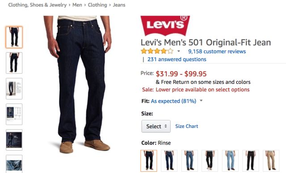Go to Clothing, Shoes & Jewelry breadcrumb
Viewport: 286px width, 173px height.
point(38,5)
